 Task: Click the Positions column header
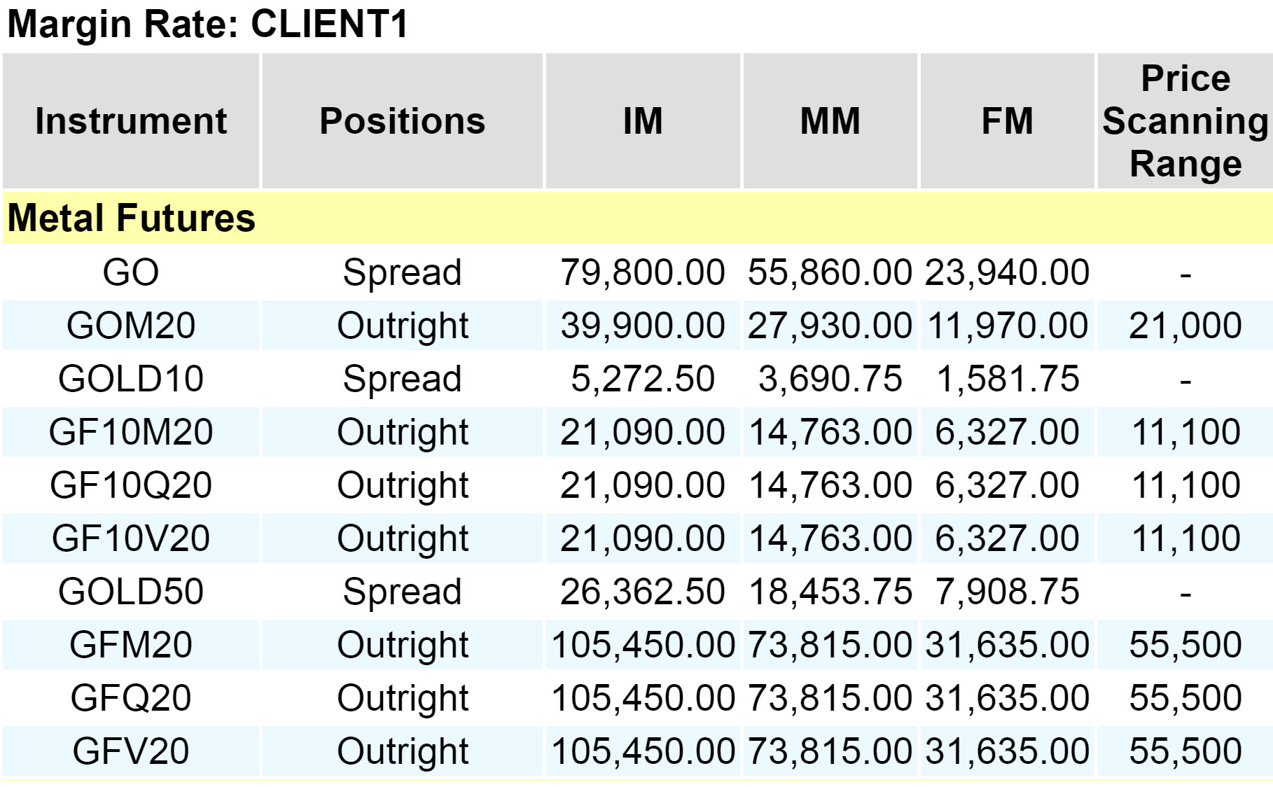(x=402, y=121)
